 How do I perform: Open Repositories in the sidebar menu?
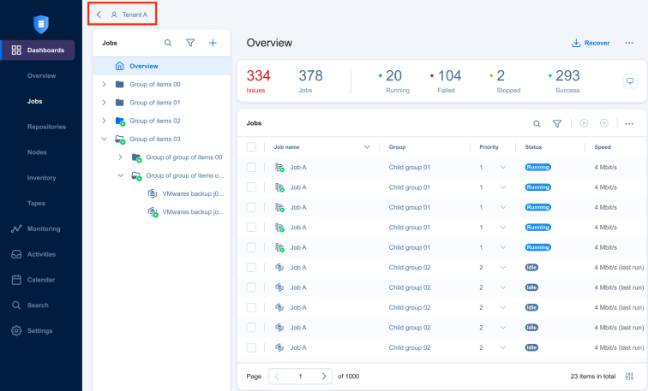(46, 127)
